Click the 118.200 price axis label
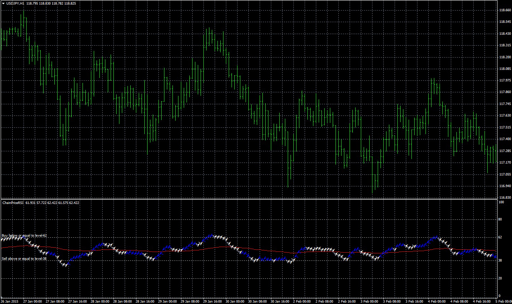Image resolution: width=512 pixels, height=304 pixels. pos(505,57)
